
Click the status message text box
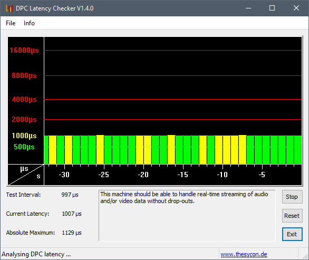[187, 216]
